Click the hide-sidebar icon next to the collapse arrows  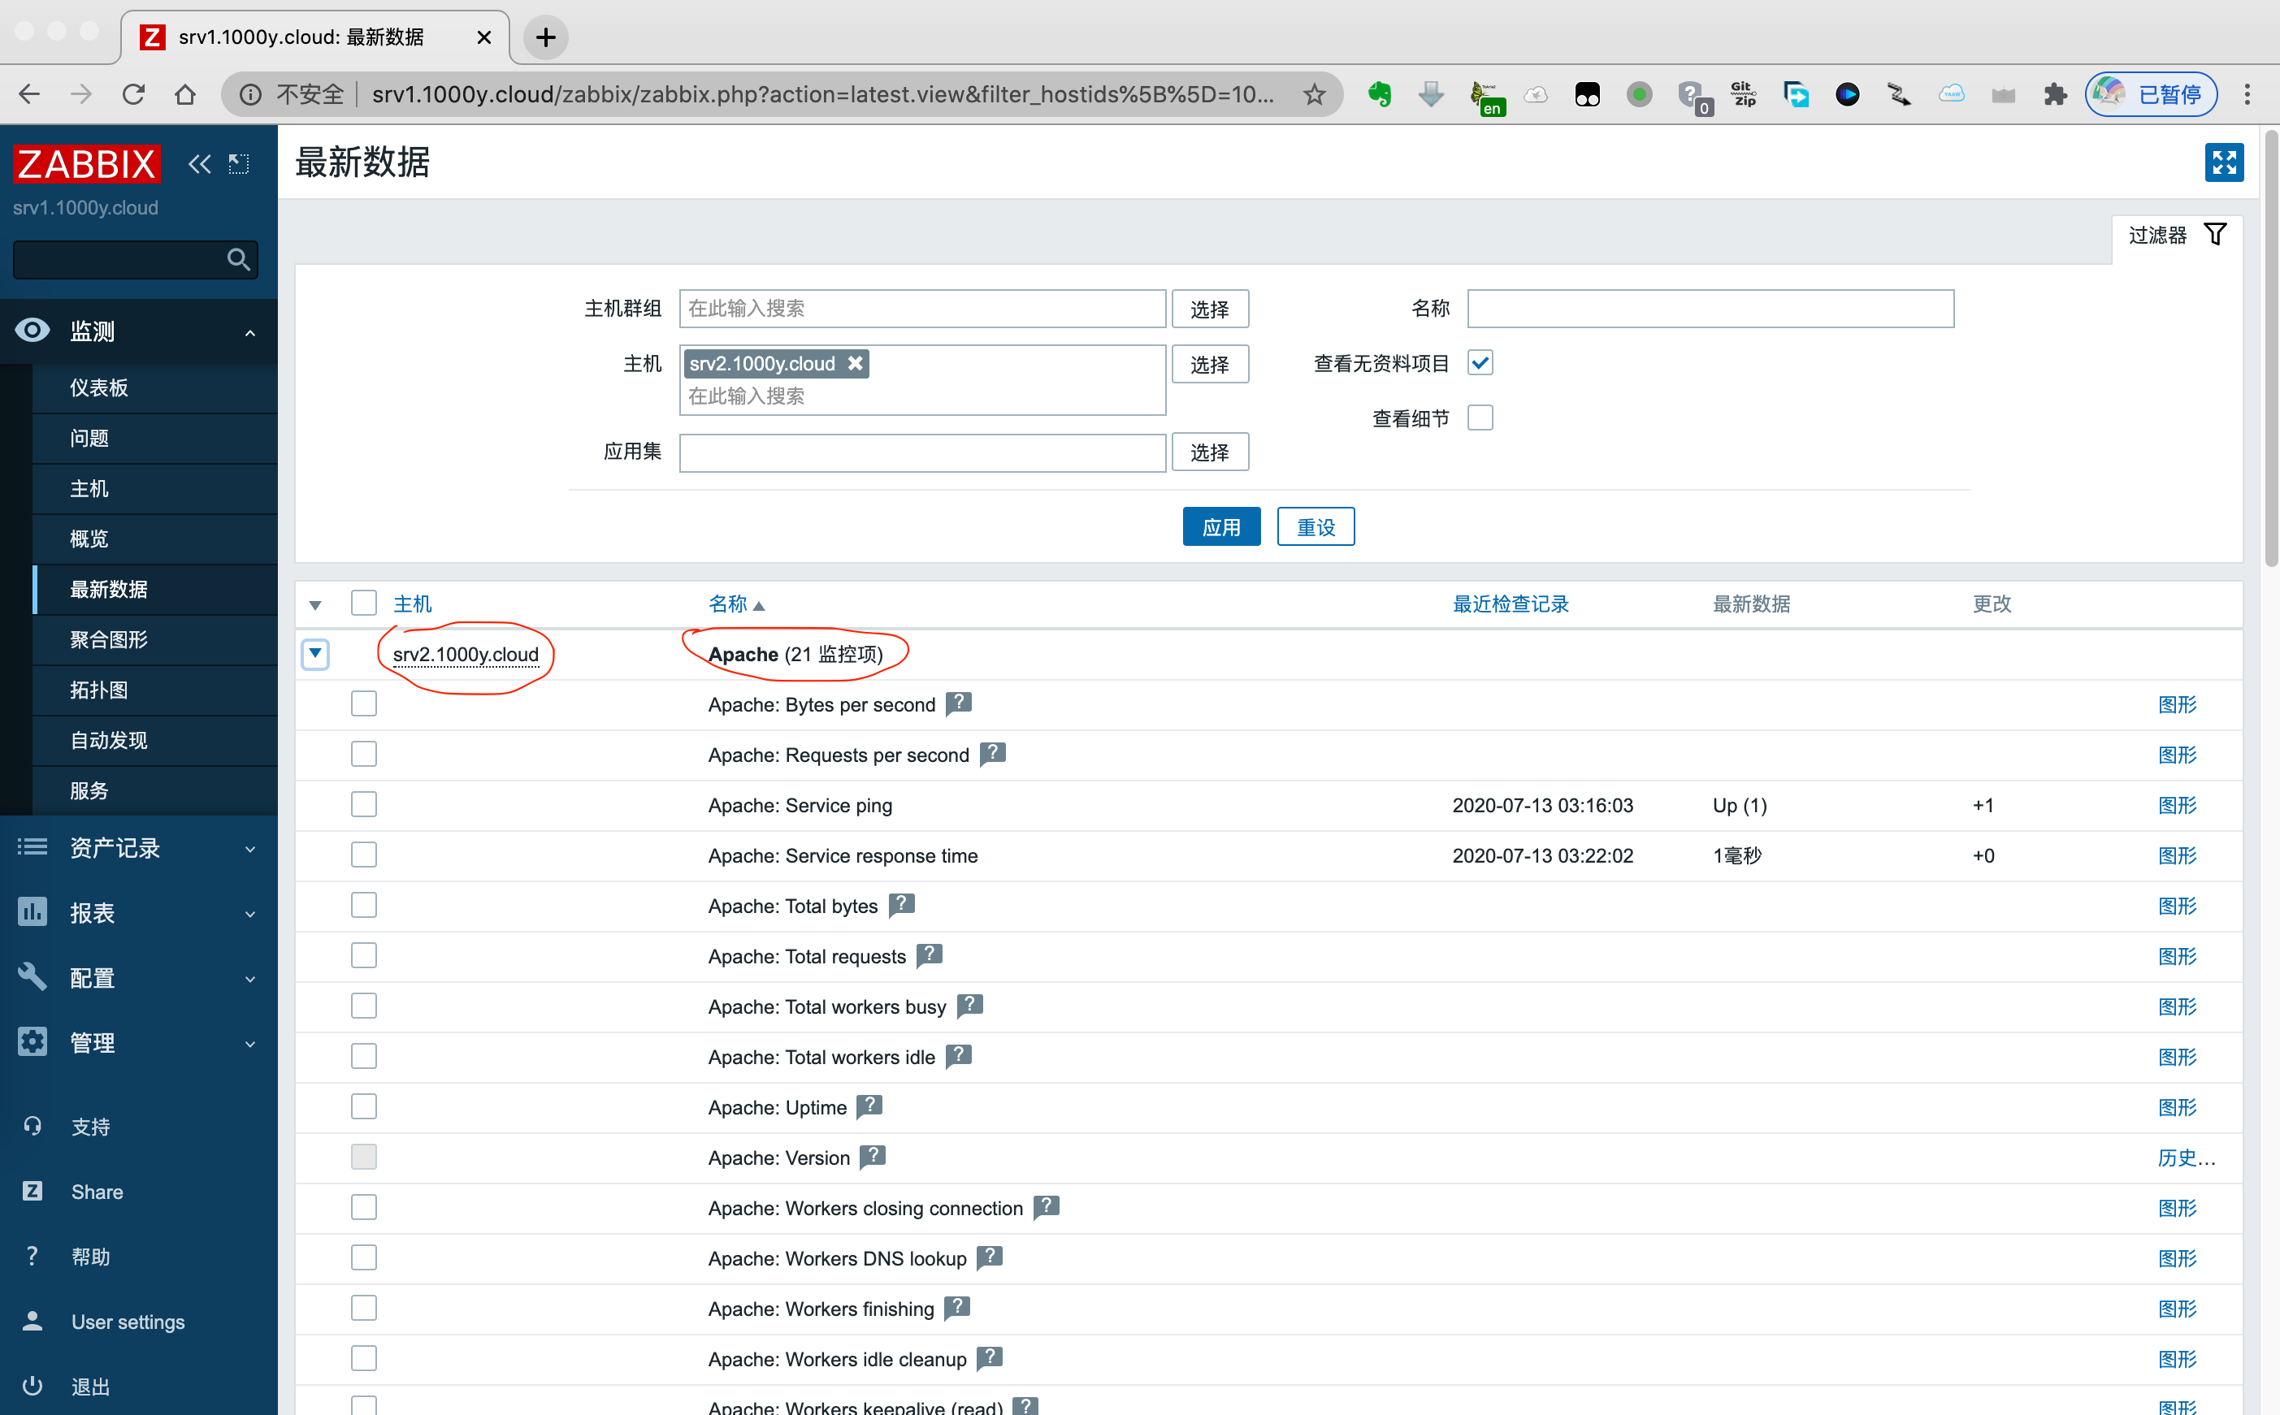tap(240, 165)
